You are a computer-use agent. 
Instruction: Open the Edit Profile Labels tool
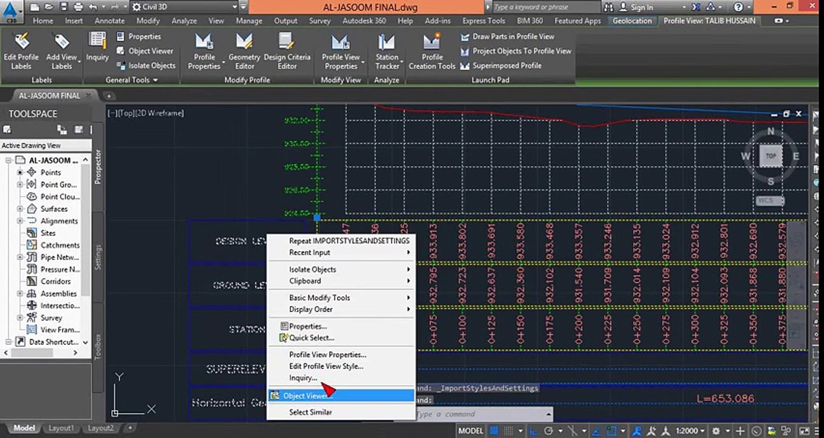point(21,51)
